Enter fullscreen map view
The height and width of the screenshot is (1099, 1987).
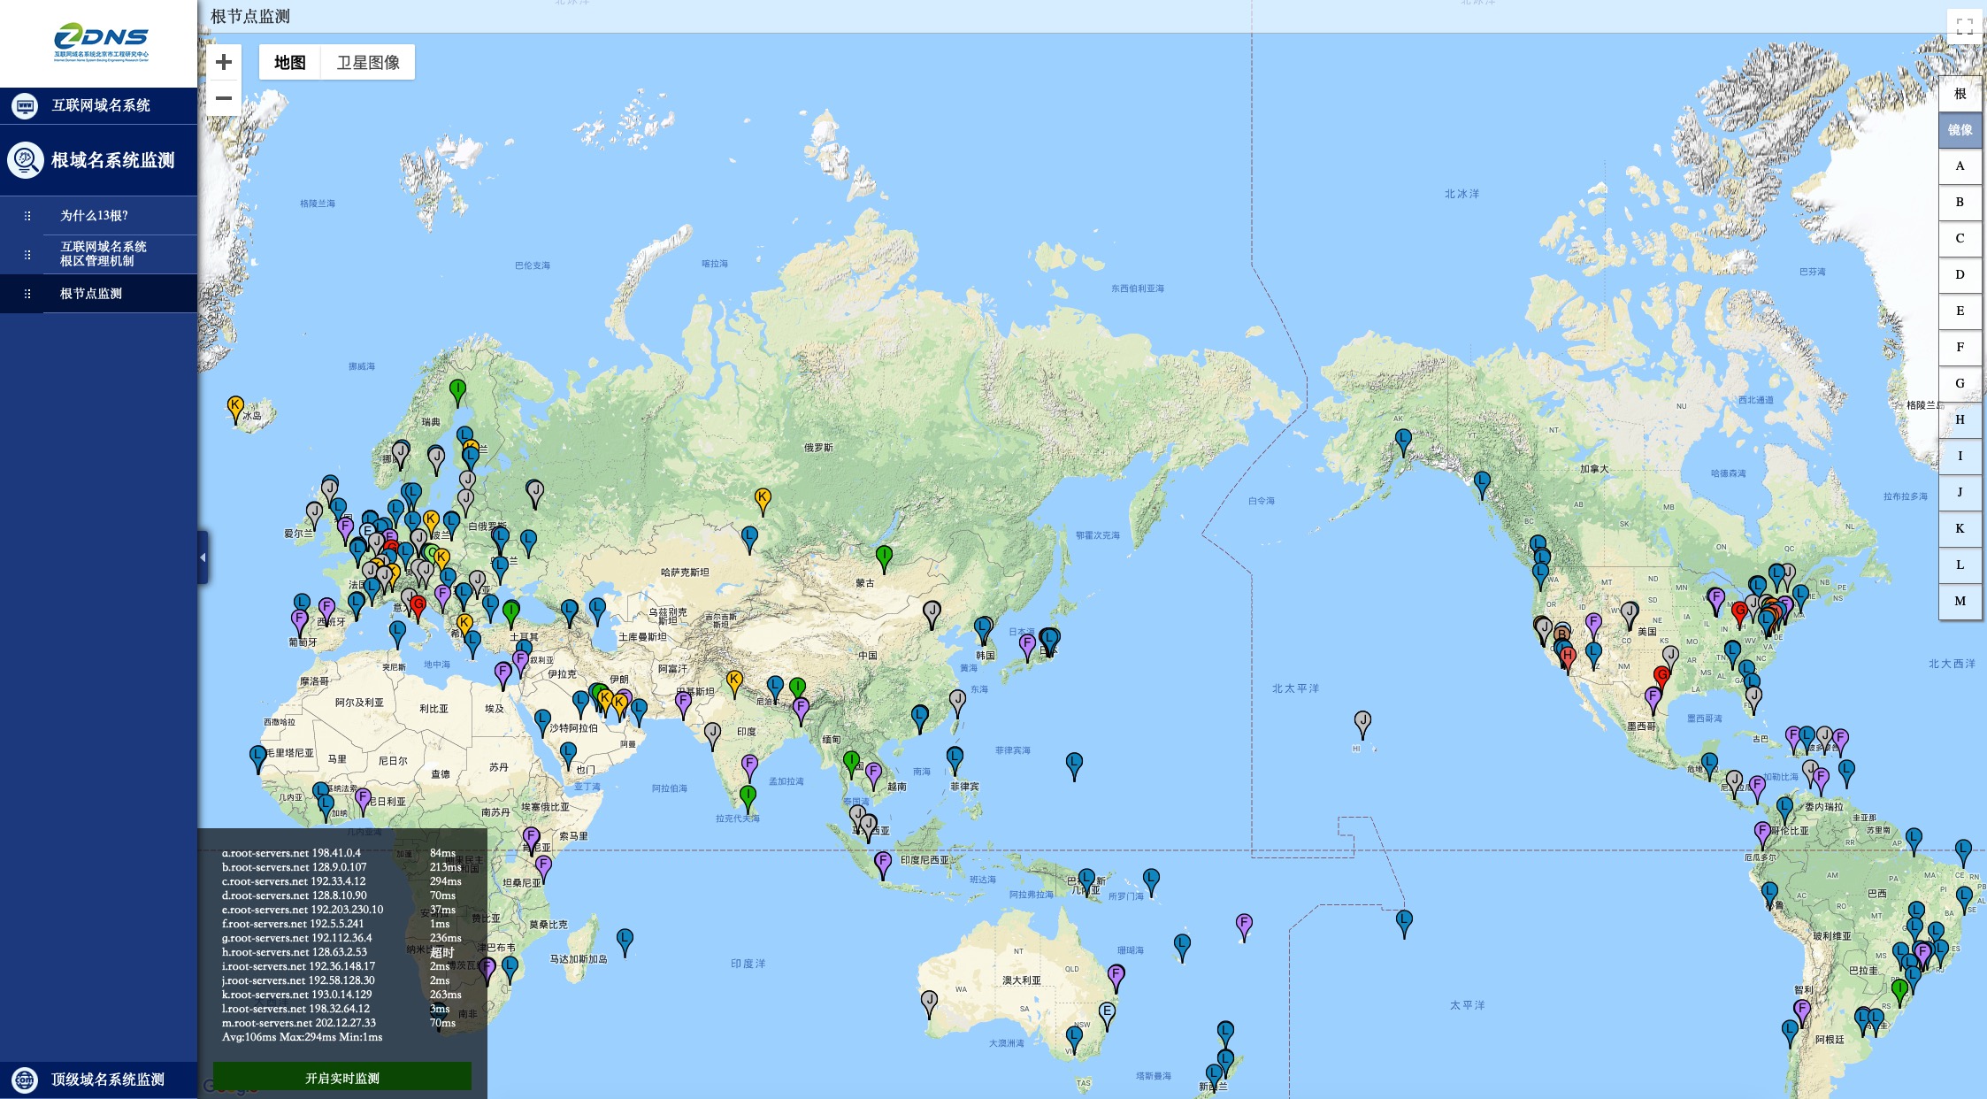point(1964,27)
